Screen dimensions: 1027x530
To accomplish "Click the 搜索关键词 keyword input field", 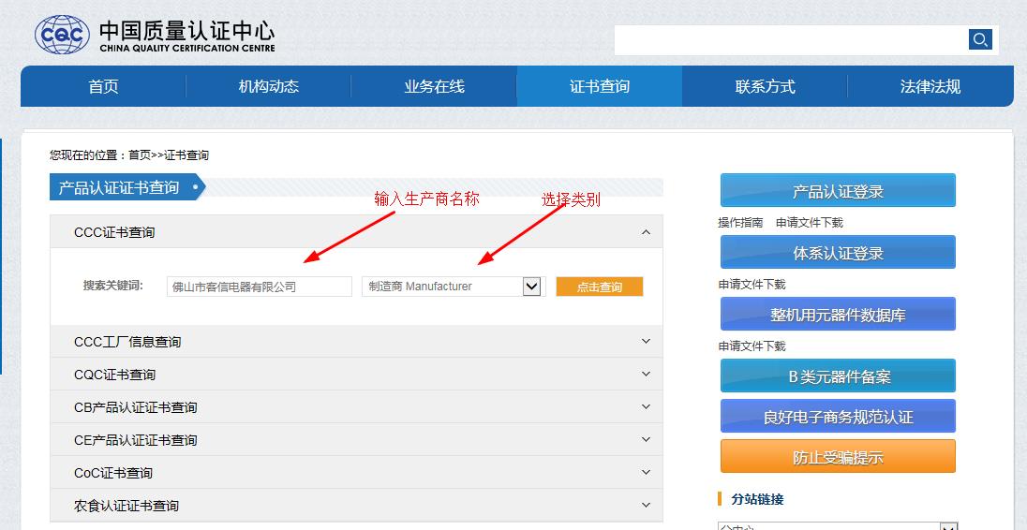I will pos(260,287).
